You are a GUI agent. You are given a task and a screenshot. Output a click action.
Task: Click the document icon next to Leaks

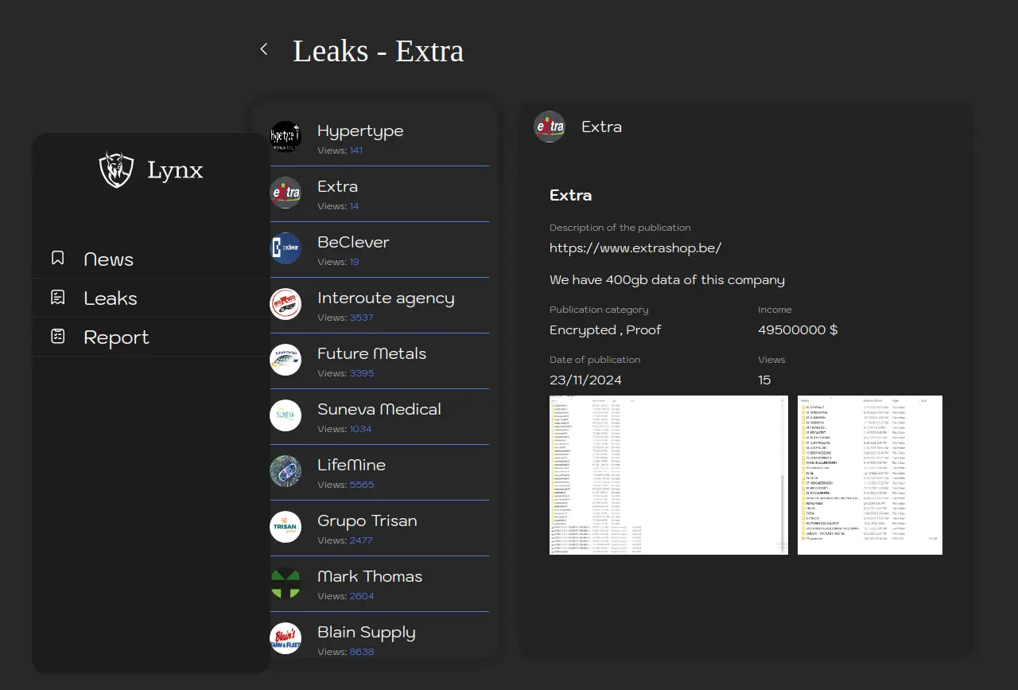click(57, 298)
